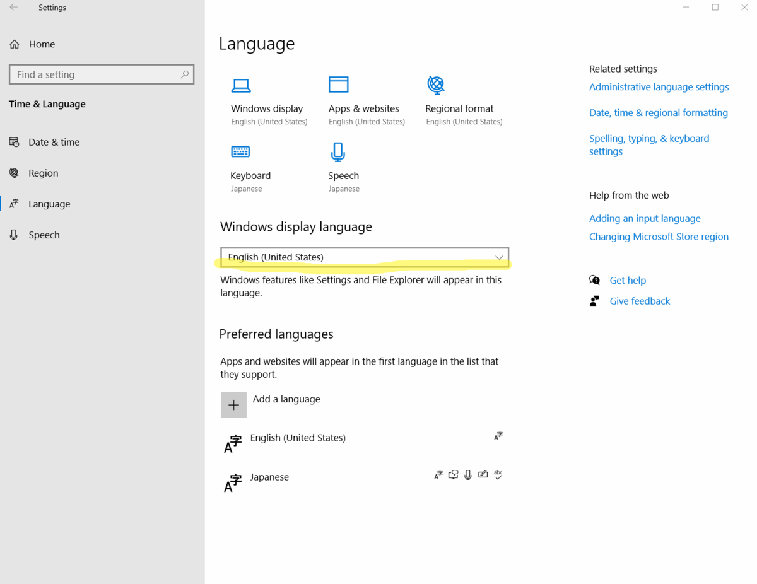Open Changing Microsoft Store region link
The height and width of the screenshot is (584, 757).
[659, 237]
